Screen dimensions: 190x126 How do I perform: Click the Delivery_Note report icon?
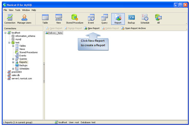click(x=46, y=33)
